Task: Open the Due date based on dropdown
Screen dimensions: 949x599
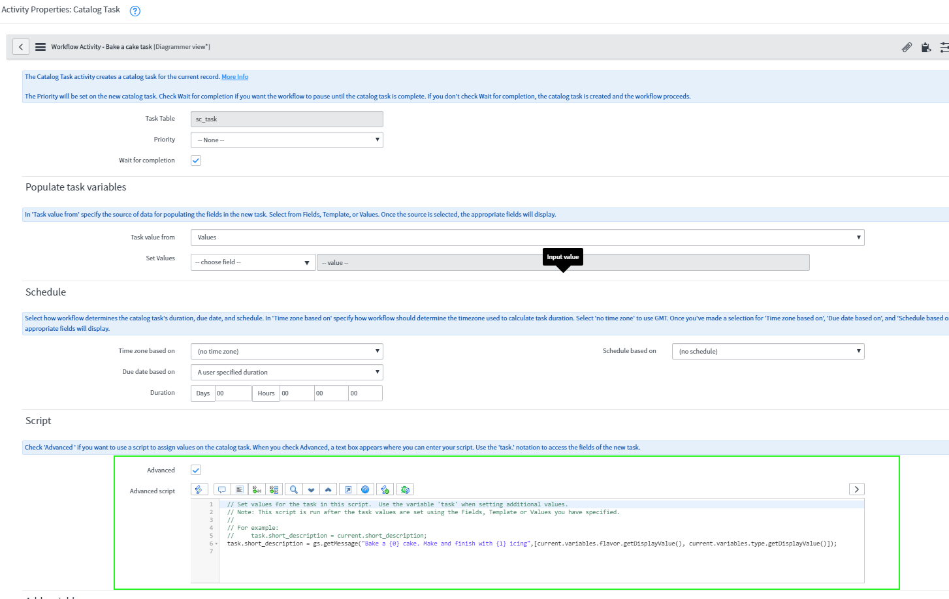Action: click(x=287, y=373)
